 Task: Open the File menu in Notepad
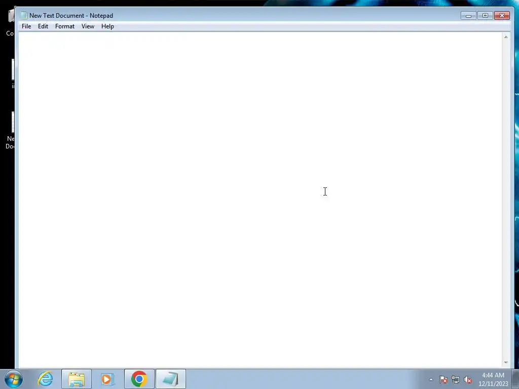click(26, 26)
